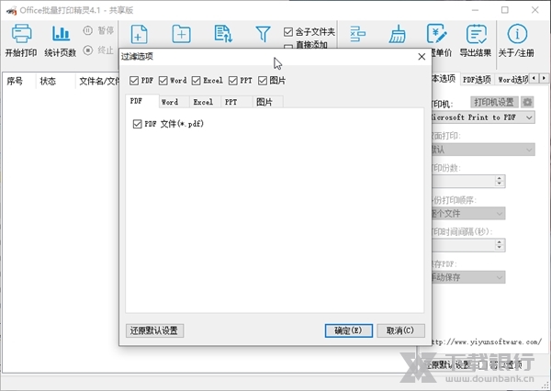
Task: Click the set unit price icon
Action: point(436,33)
